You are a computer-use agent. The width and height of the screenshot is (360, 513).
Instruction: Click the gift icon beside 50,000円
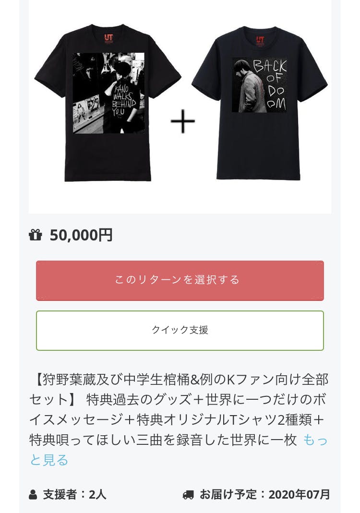coord(36,235)
